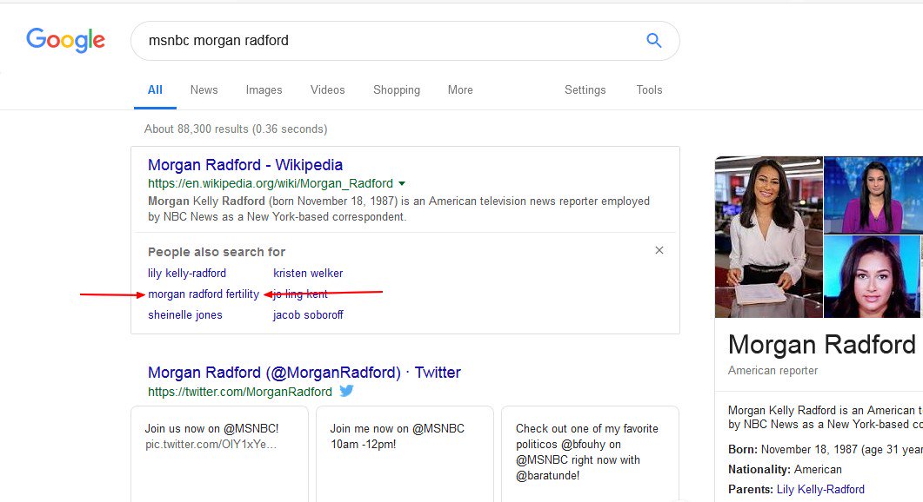Open the close-up face thumbnail in knowledge panel
The image size is (923, 502).
(x=873, y=277)
